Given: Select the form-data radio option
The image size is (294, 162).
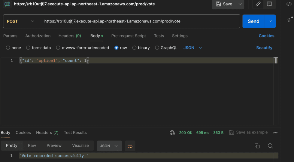Looking at the screenshot, I should coord(28,48).
